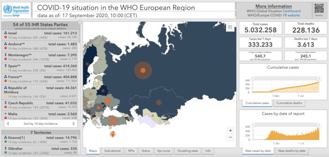Expand the States Parties panel fullscreen icon
Screen dimensions: 329x157
pyautogui.click(x=80, y=22)
